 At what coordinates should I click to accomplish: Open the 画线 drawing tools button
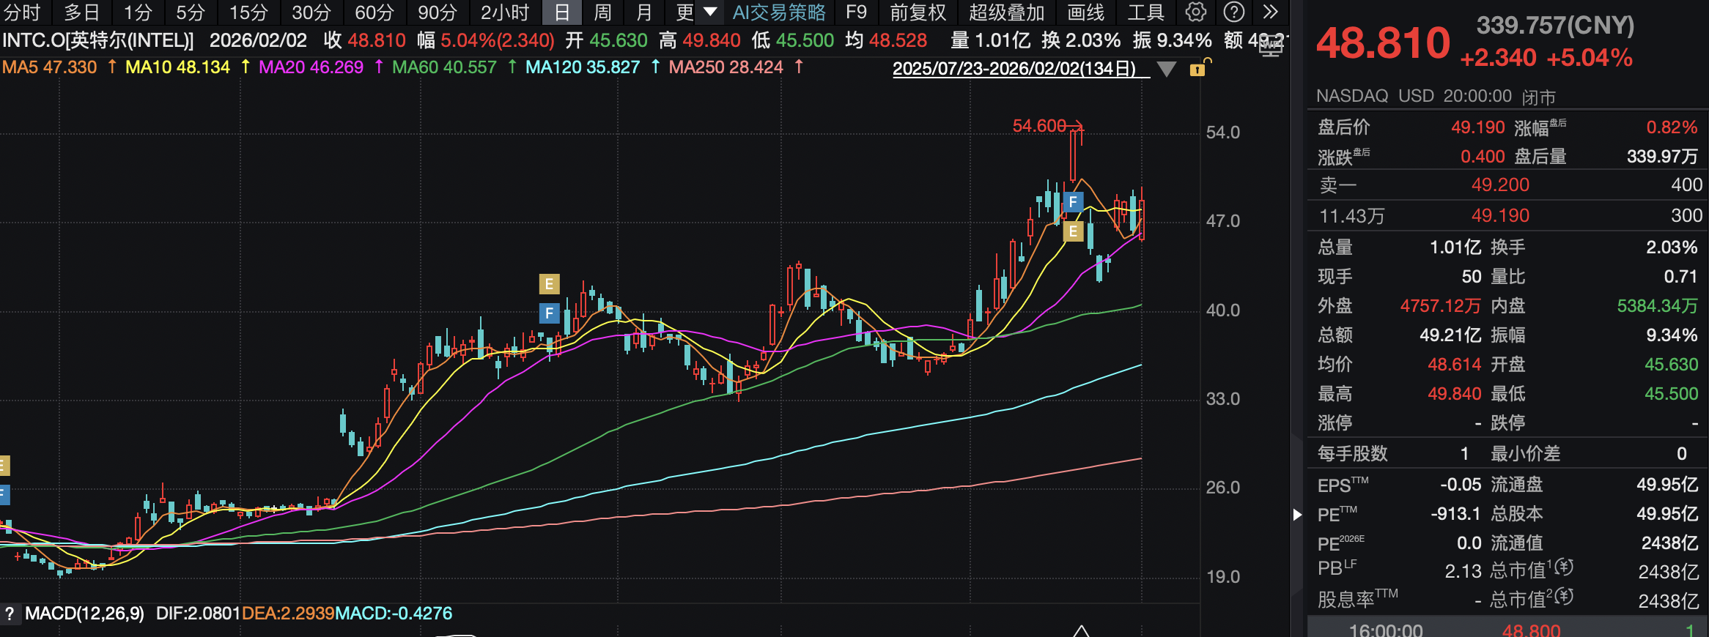[1085, 12]
